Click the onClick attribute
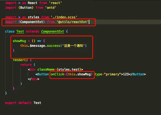161x115 pixels. click(57, 74)
